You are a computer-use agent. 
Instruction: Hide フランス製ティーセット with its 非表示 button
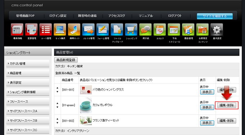pyautogui.click(x=207, y=123)
